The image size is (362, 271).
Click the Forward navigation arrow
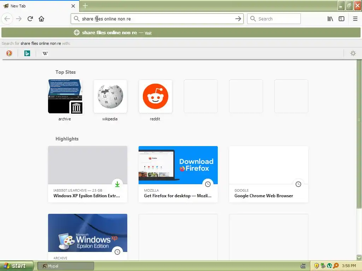click(19, 19)
